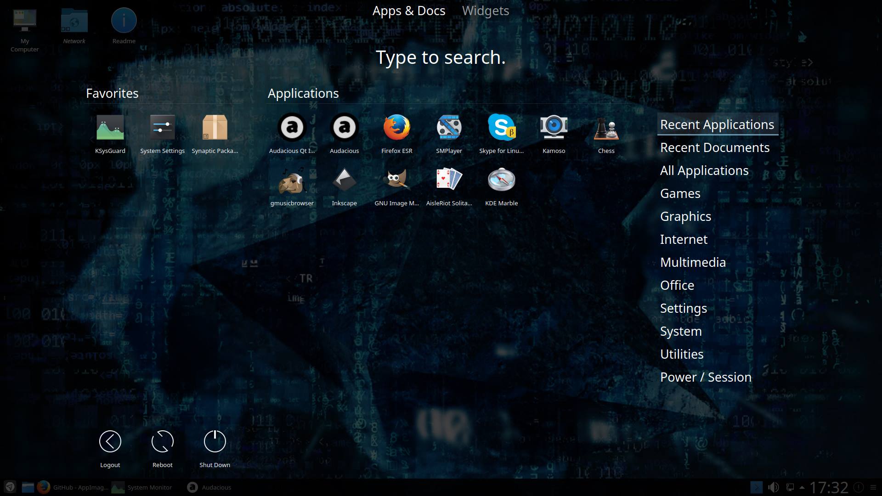Viewport: 882px width, 496px height.
Task: Open System Settings from Favorites
Action: (163, 134)
